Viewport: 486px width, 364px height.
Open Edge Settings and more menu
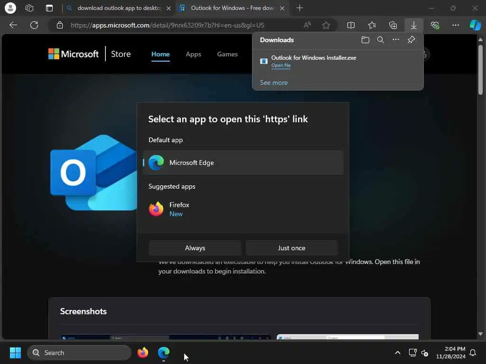(455, 25)
